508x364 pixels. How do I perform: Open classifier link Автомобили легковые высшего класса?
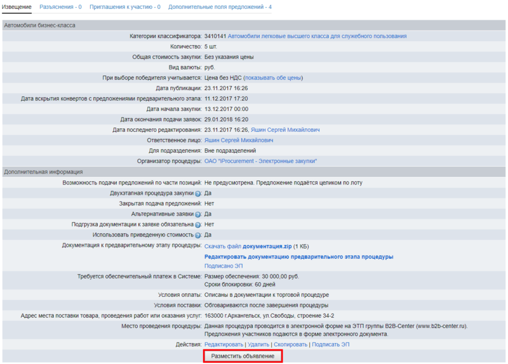[x=317, y=36]
